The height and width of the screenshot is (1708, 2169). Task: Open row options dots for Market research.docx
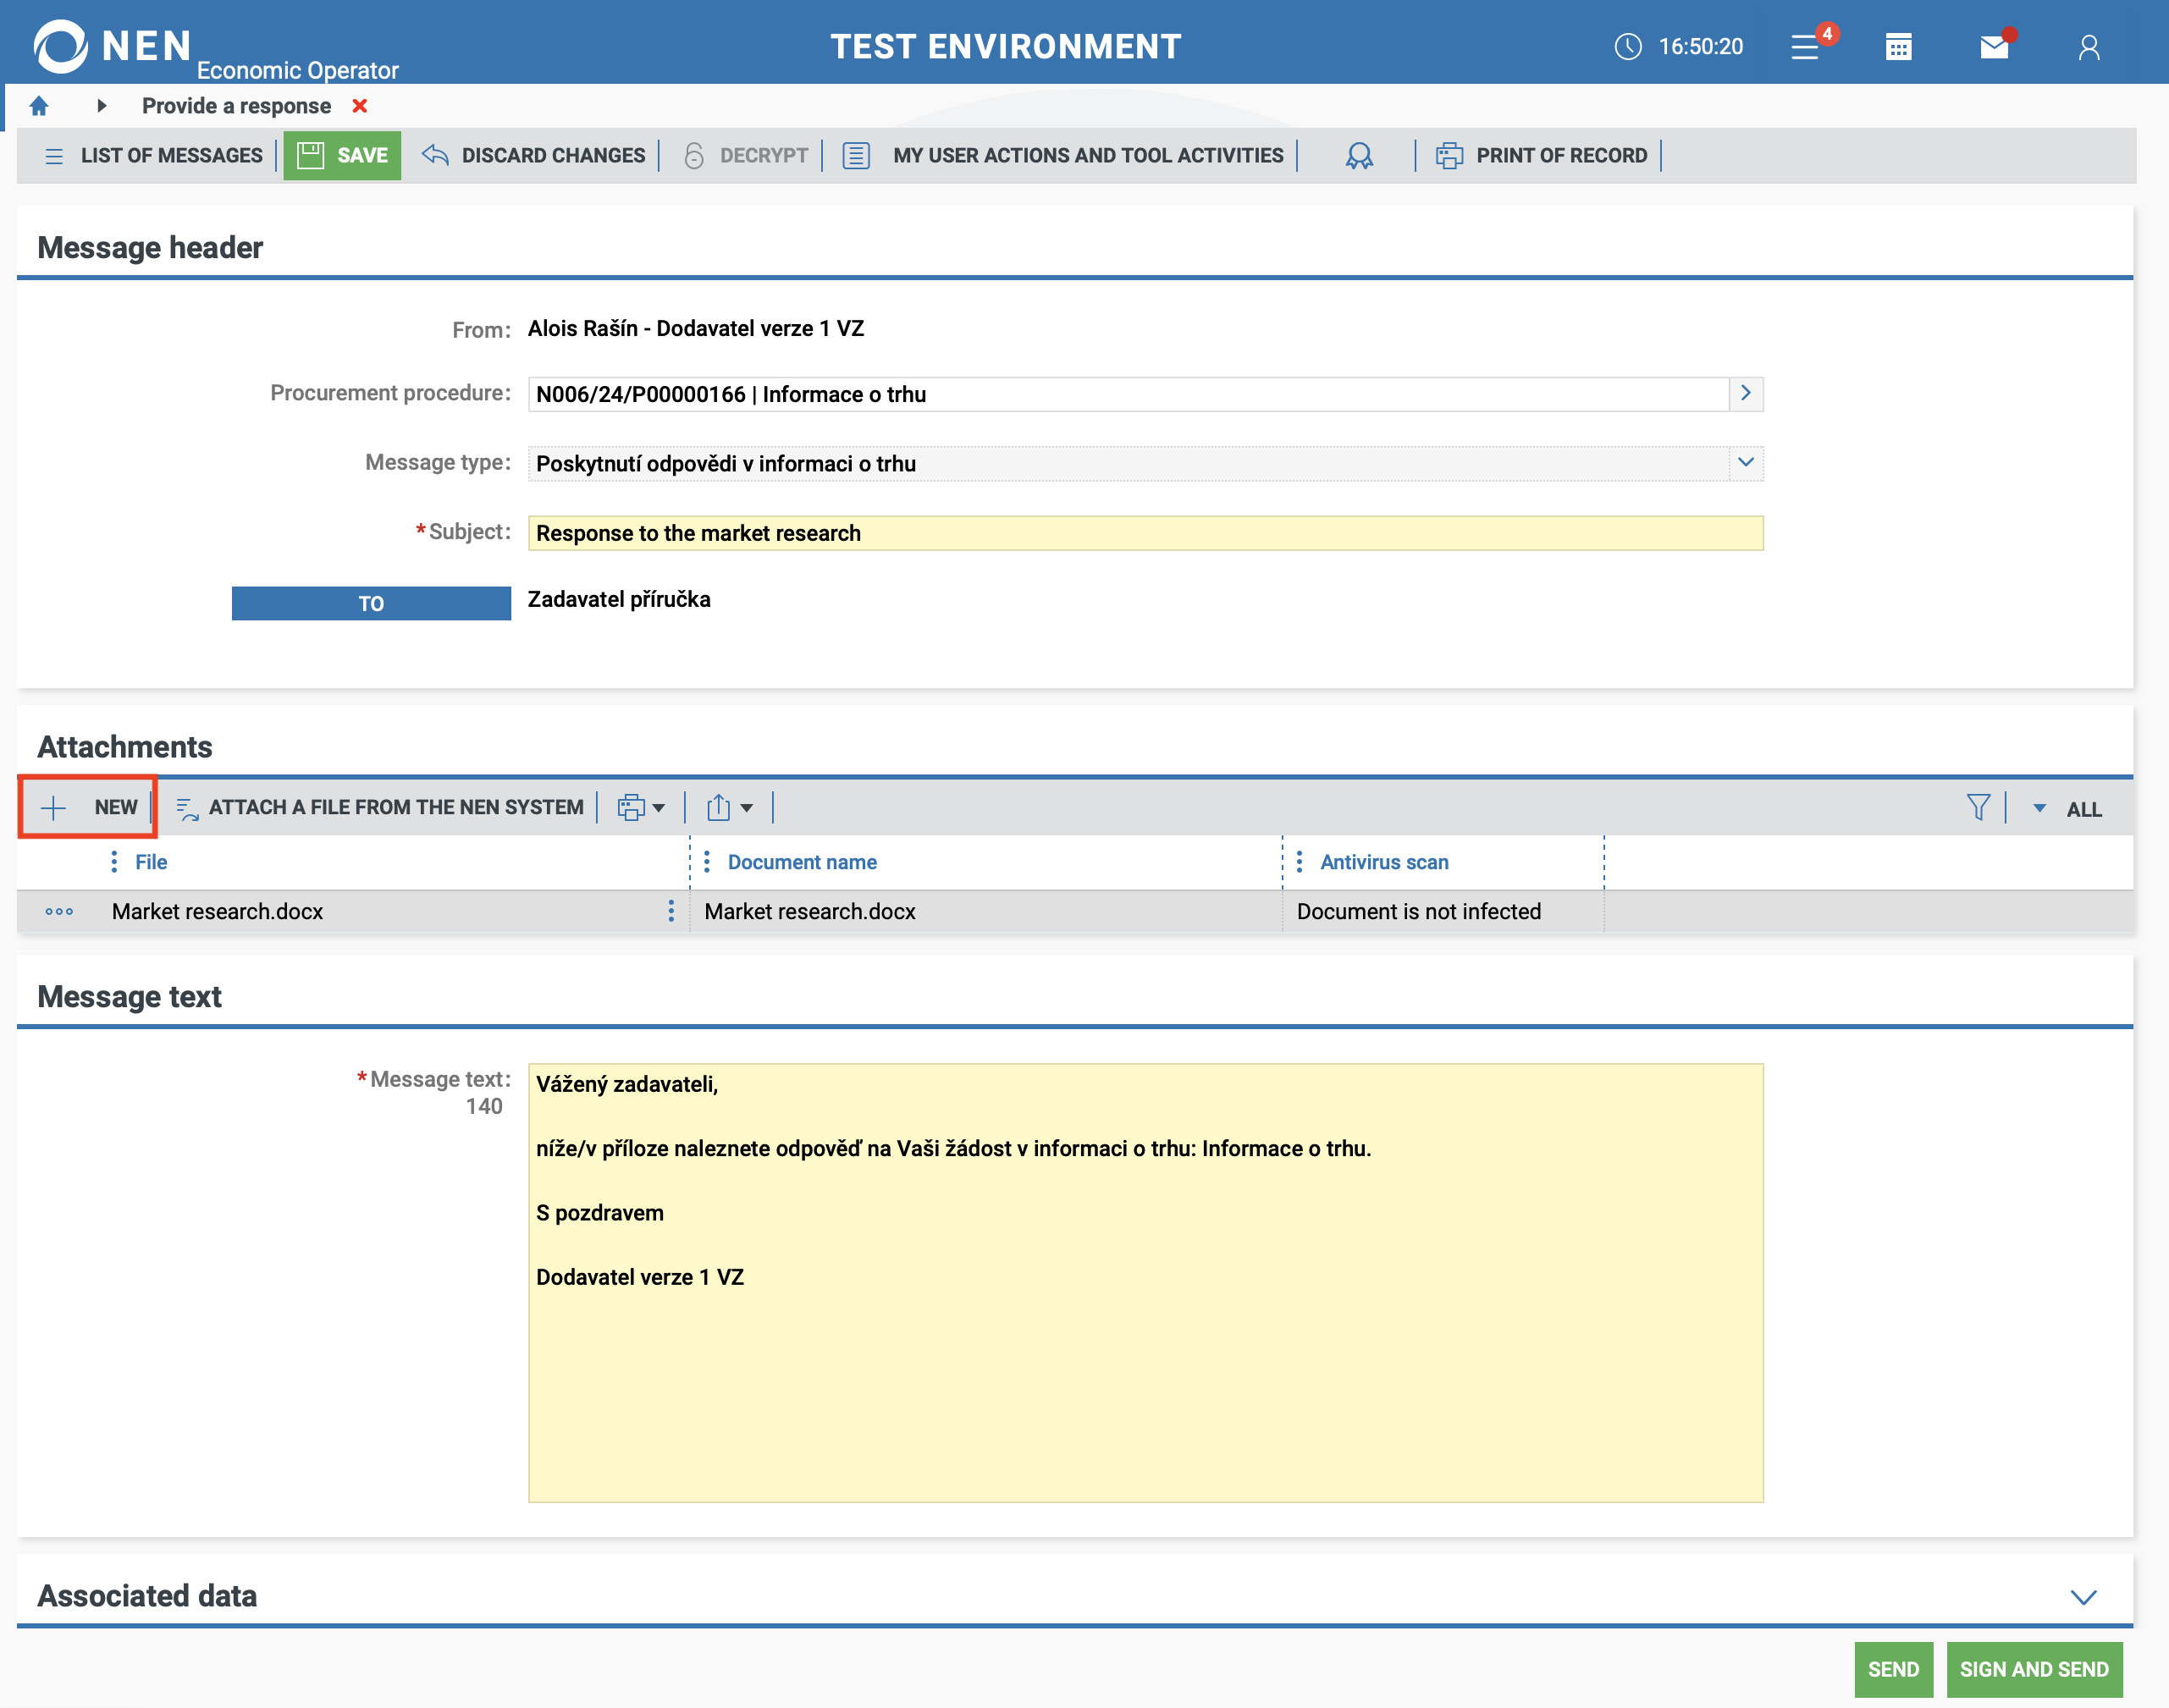coord(59,911)
